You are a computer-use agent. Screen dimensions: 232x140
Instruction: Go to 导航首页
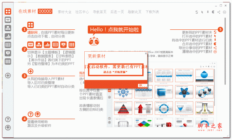tap(100, 12)
